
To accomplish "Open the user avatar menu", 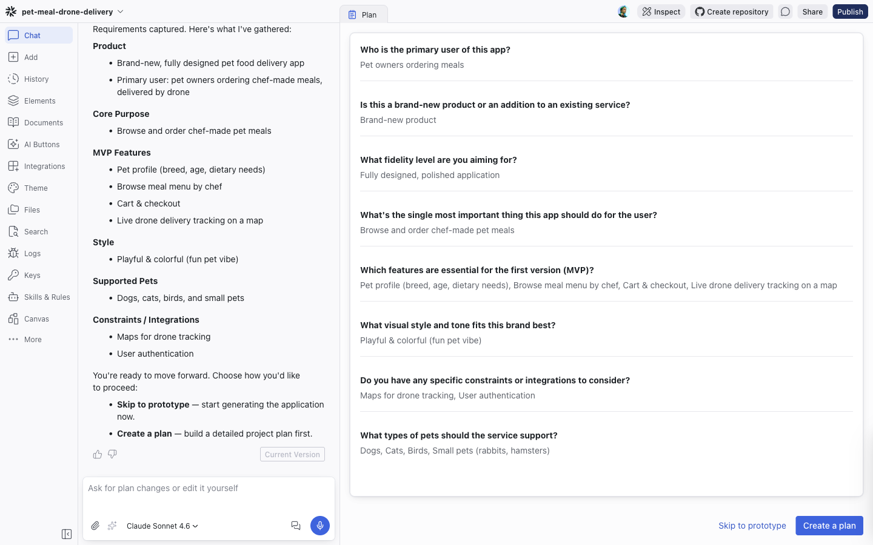I will [623, 12].
